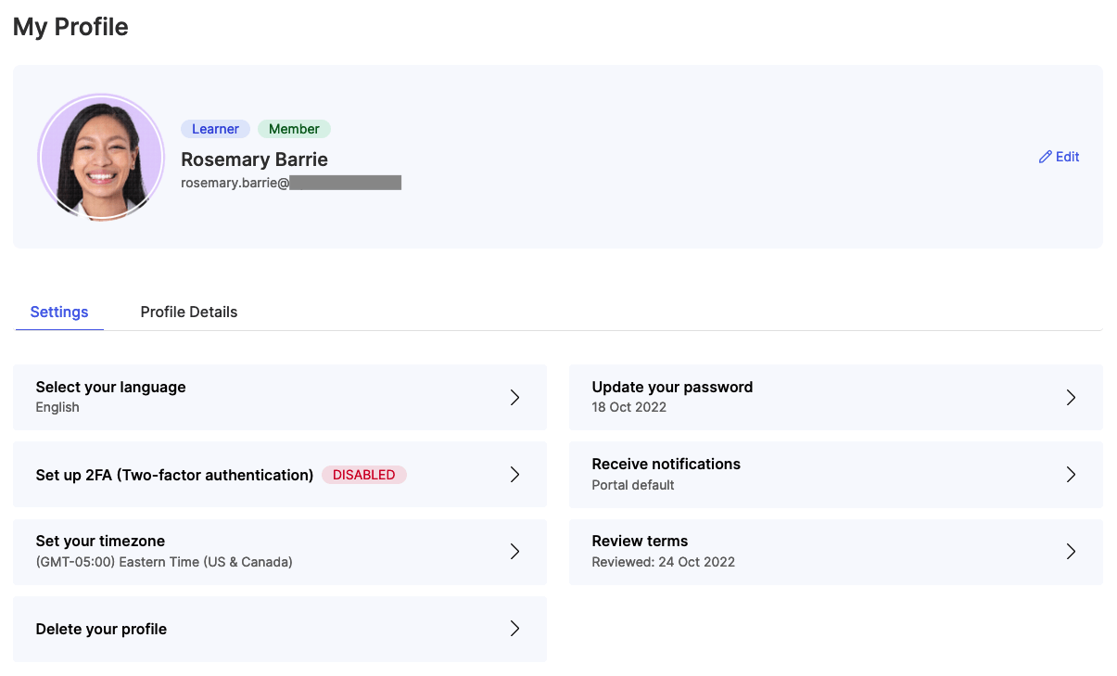The width and height of the screenshot is (1117, 676).
Task: Click the chevron next to Receive notifications
Action: [x=1072, y=474]
